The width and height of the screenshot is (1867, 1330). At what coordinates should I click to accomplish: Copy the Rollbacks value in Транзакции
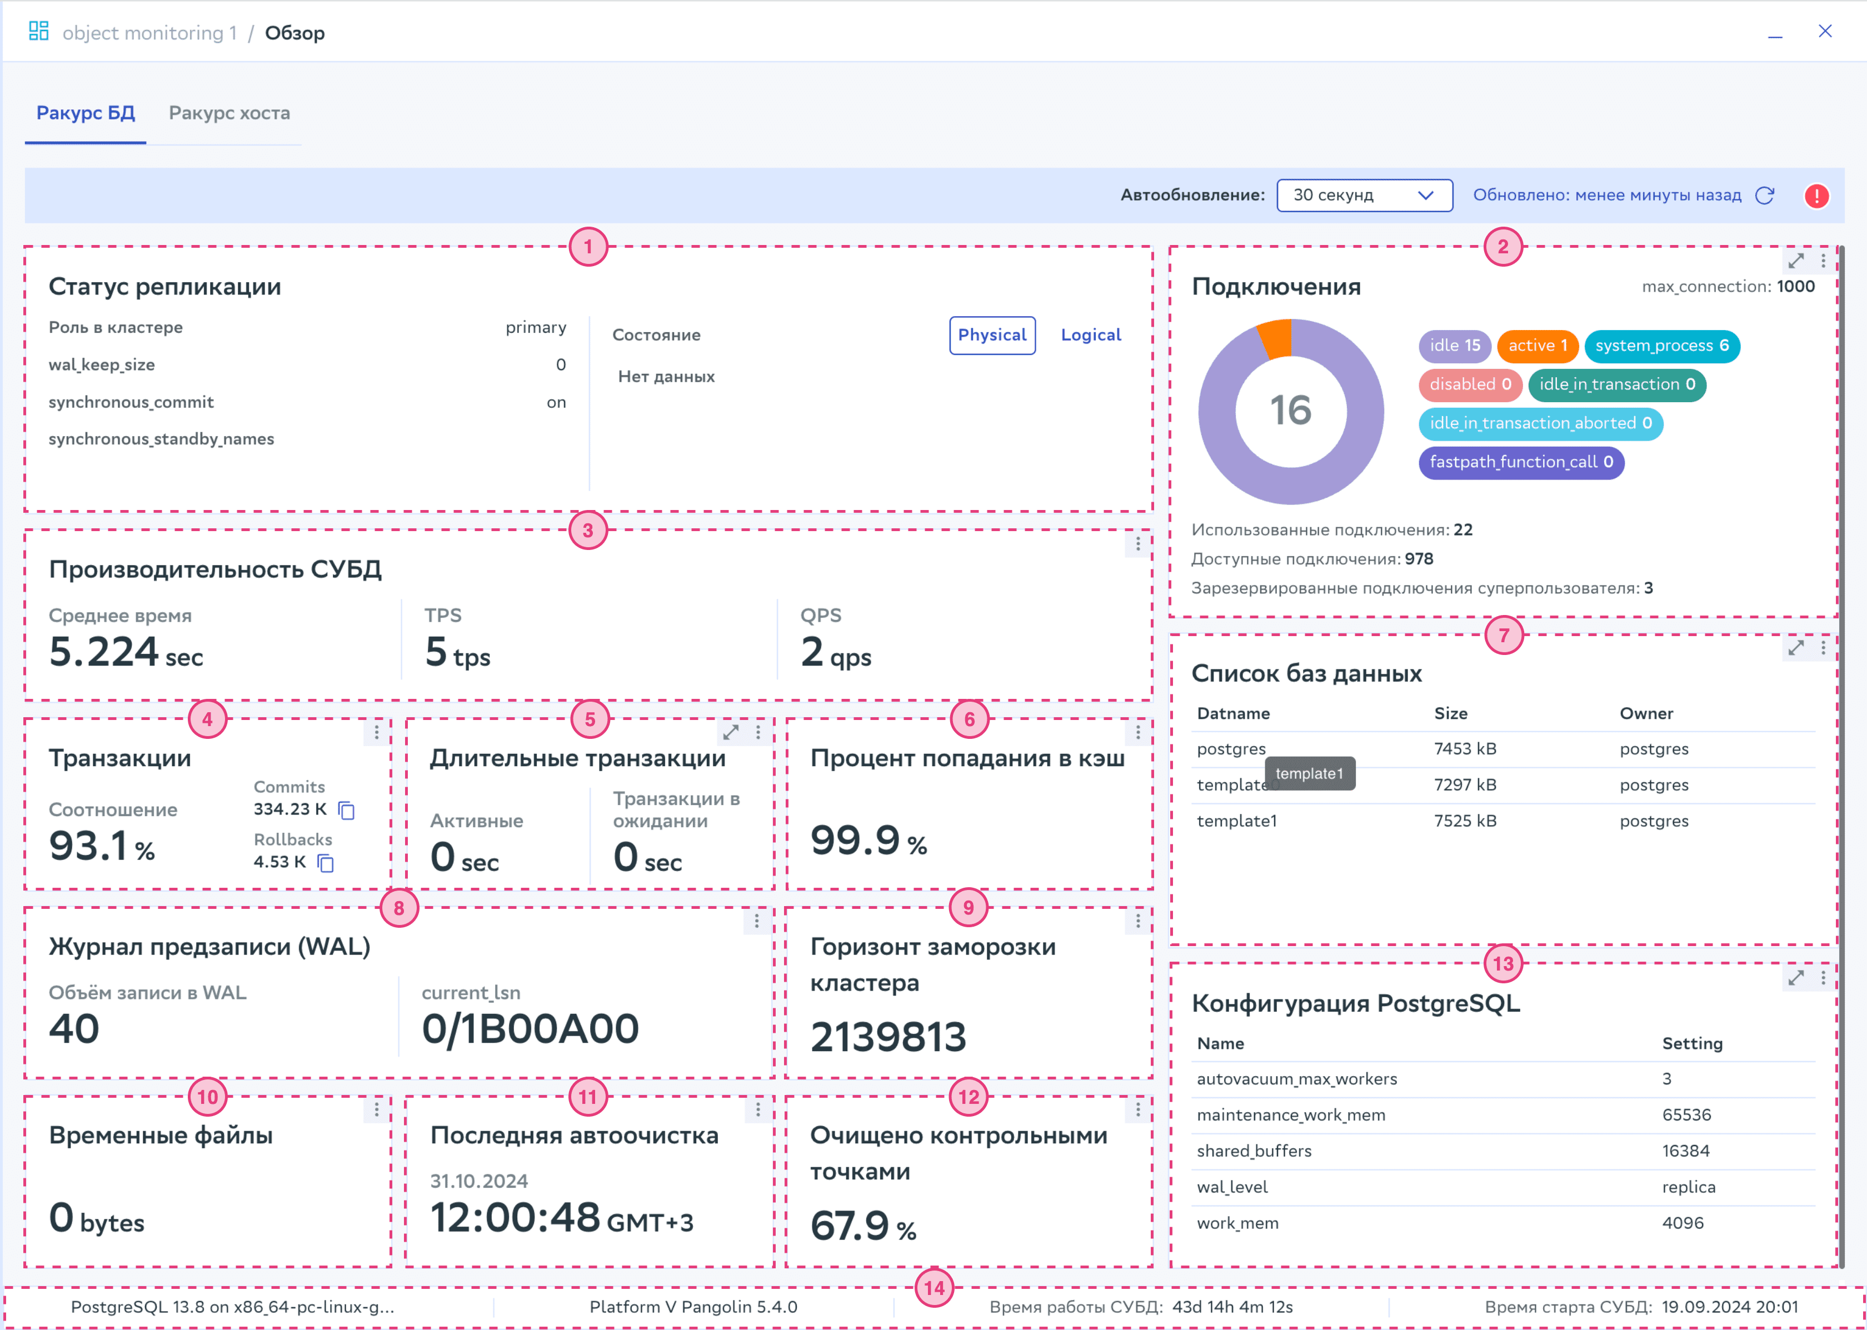[326, 863]
